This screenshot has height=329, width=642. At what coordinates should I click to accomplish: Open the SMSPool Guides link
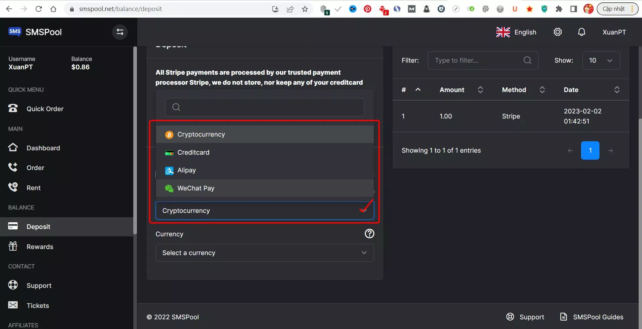591,317
